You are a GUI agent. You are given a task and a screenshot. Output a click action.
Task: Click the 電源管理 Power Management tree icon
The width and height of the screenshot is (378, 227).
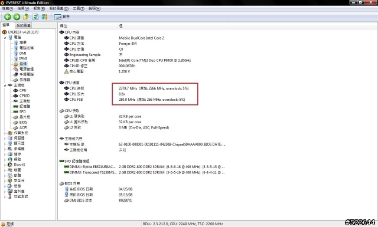(16, 69)
